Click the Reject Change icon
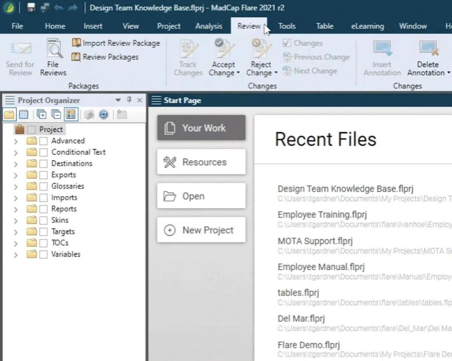The height and width of the screenshot is (361, 452). [261, 49]
